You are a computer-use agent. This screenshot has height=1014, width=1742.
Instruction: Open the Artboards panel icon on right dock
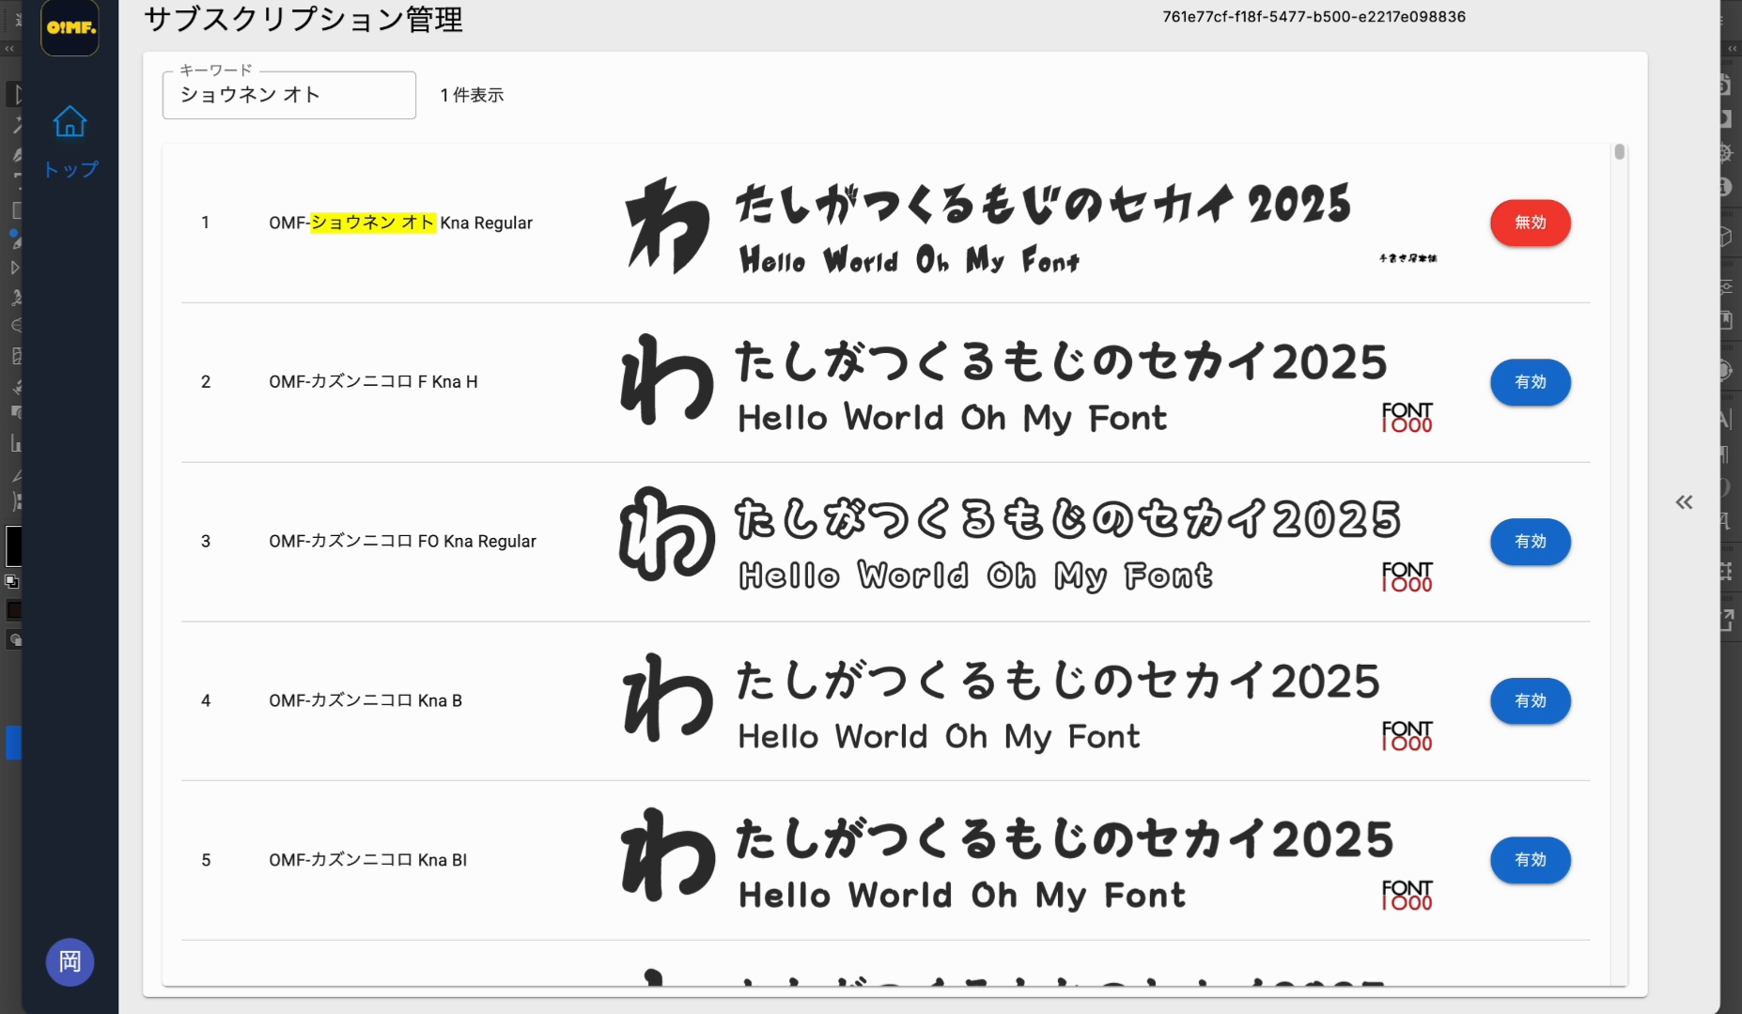[x=1726, y=571]
